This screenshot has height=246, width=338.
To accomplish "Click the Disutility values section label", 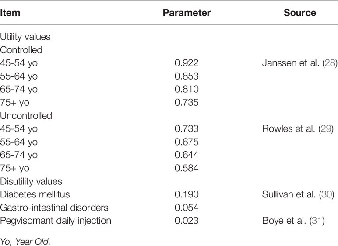I will (31, 181).
